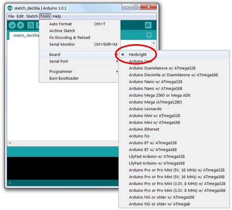Open the Sketch menu
The image size is (232, 210).
(32, 16)
